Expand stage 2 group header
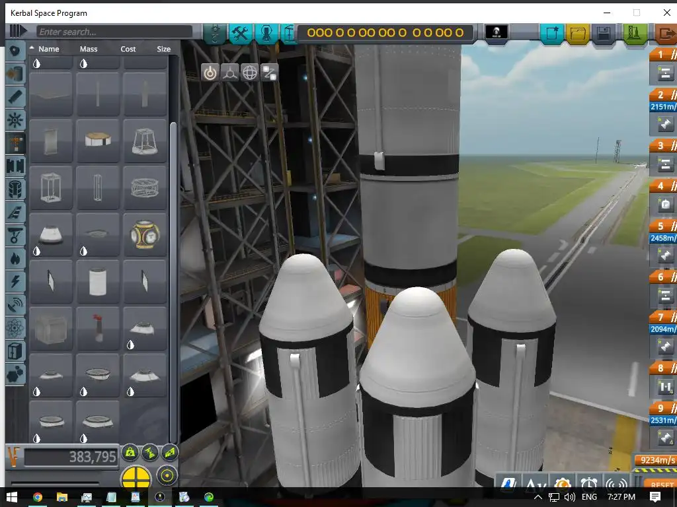 point(663,95)
